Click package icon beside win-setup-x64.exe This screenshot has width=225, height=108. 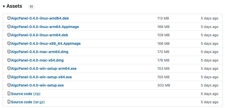[9, 77]
